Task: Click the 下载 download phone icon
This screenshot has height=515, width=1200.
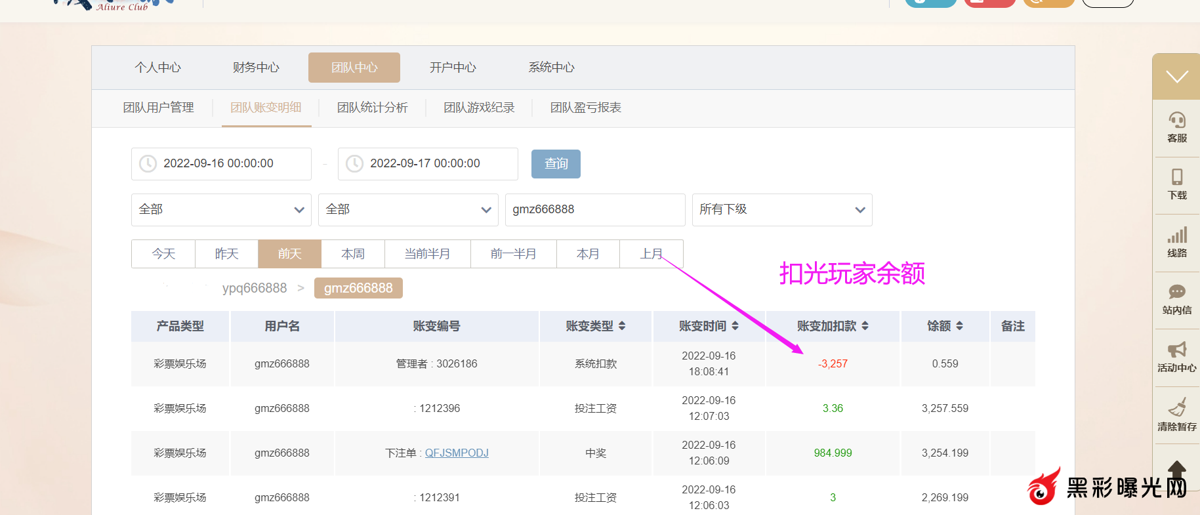Action: 1176,177
